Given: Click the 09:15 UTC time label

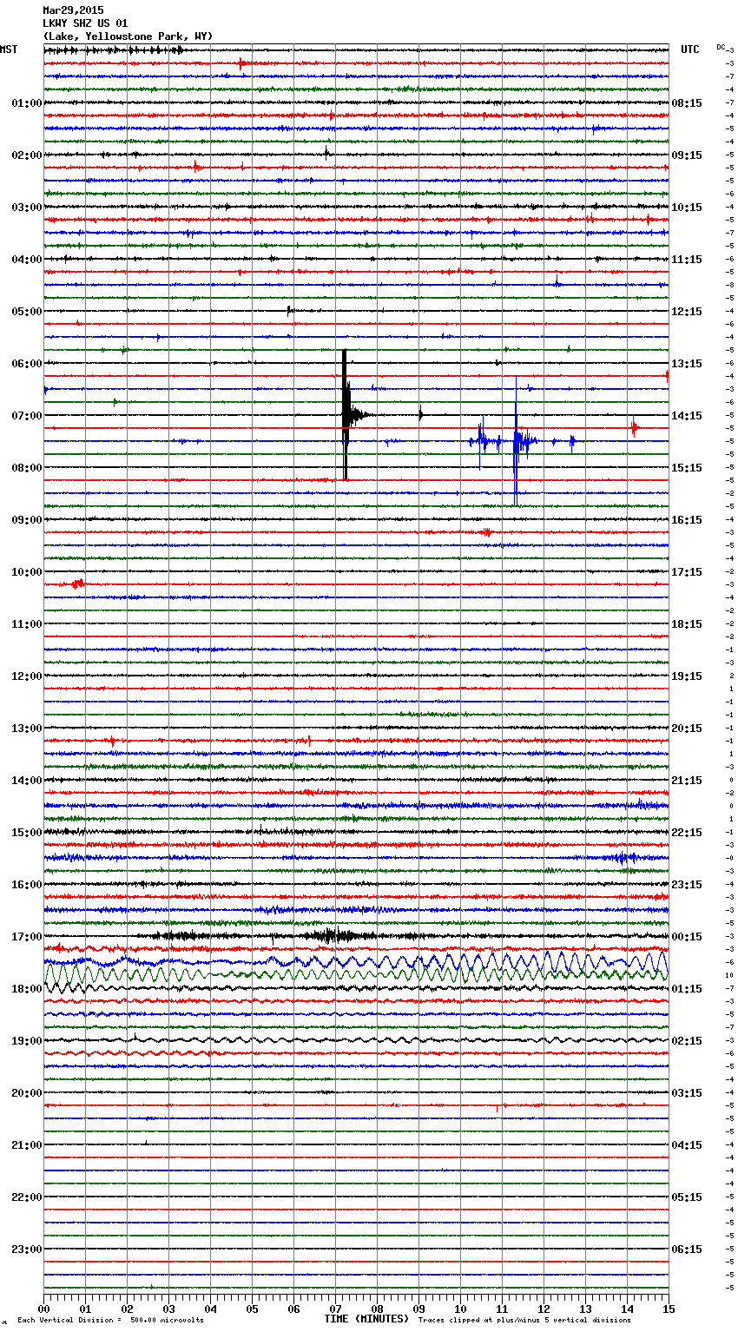Looking at the screenshot, I should point(687,155).
